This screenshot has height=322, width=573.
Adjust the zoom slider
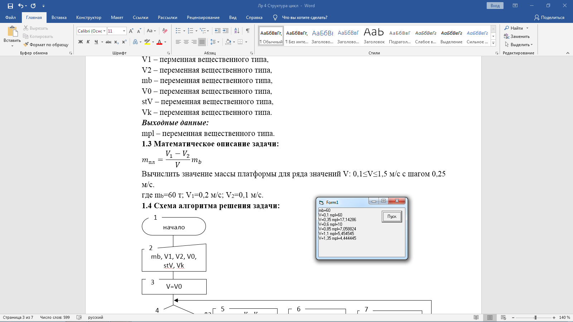click(535, 318)
